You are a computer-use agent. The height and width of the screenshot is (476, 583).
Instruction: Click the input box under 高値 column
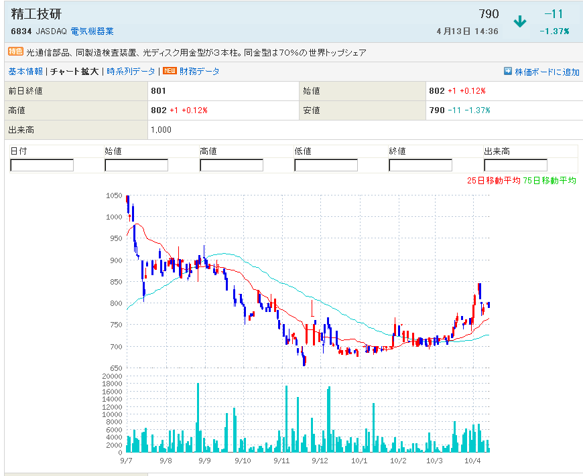231,165
